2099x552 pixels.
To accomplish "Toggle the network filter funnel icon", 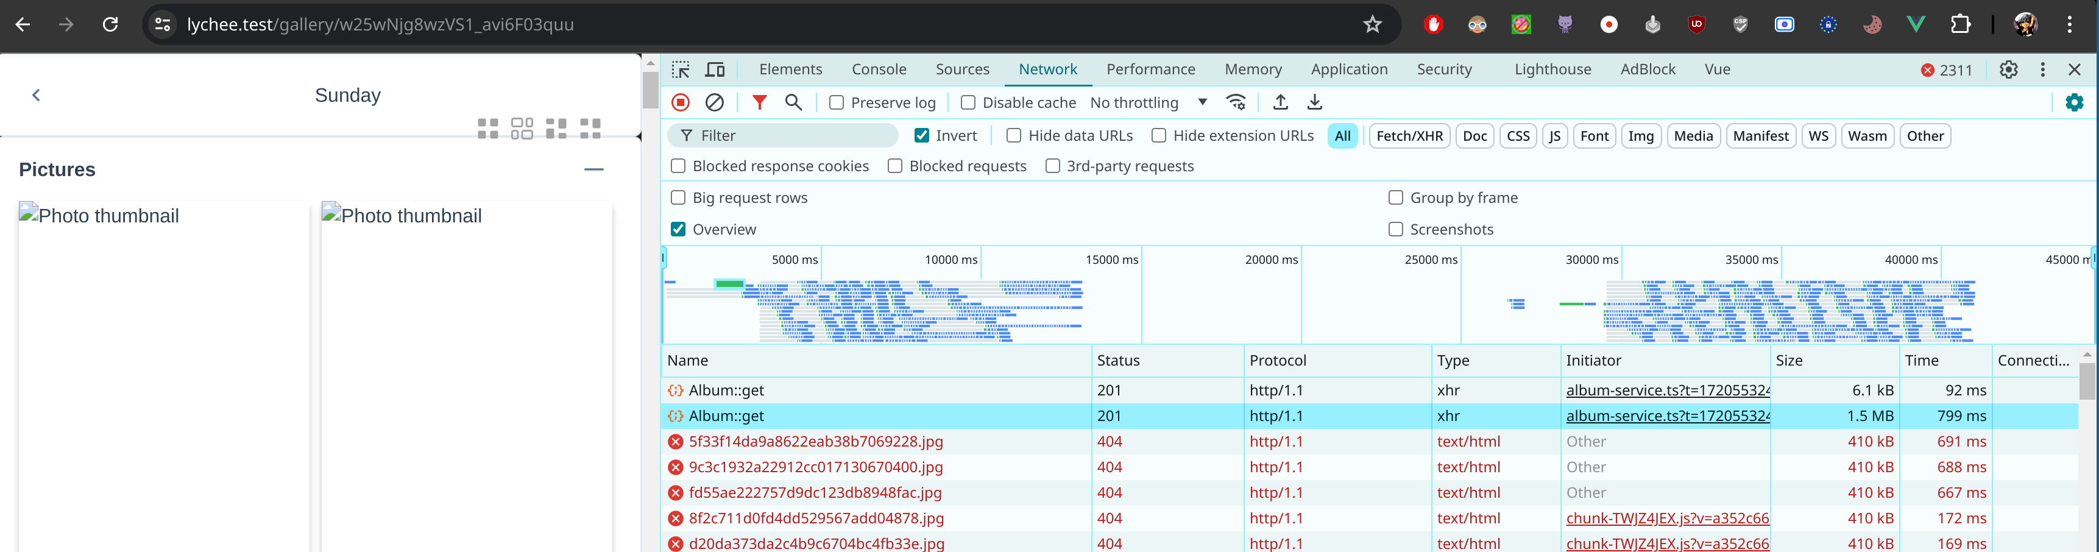I will 759,102.
